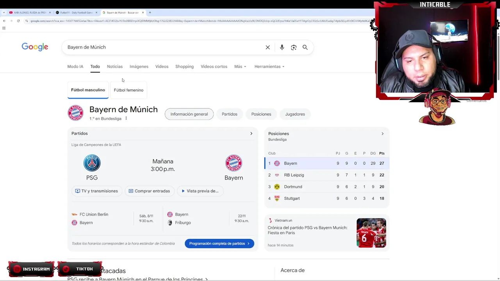Close the Xabi Alonso YouTube tab
This screenshot has height=281, width=500.
[x=50, y=12]
